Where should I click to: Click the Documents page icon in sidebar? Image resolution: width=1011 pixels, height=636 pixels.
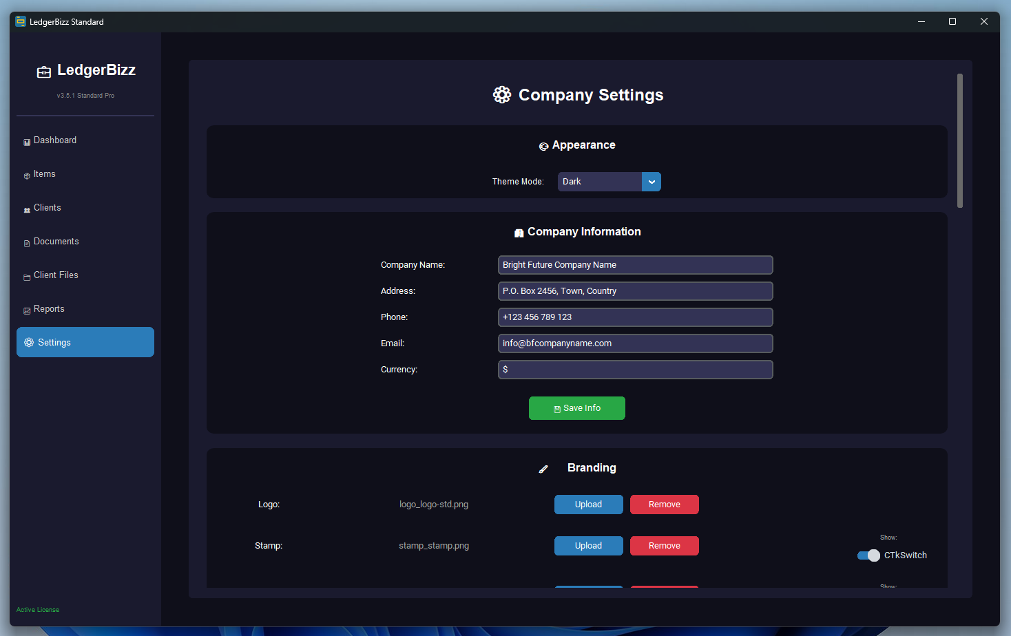point(27,243)
